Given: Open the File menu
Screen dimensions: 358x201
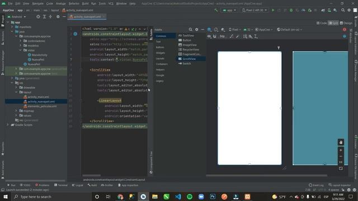Looking at the screenshot, I should tap(10, 3).
